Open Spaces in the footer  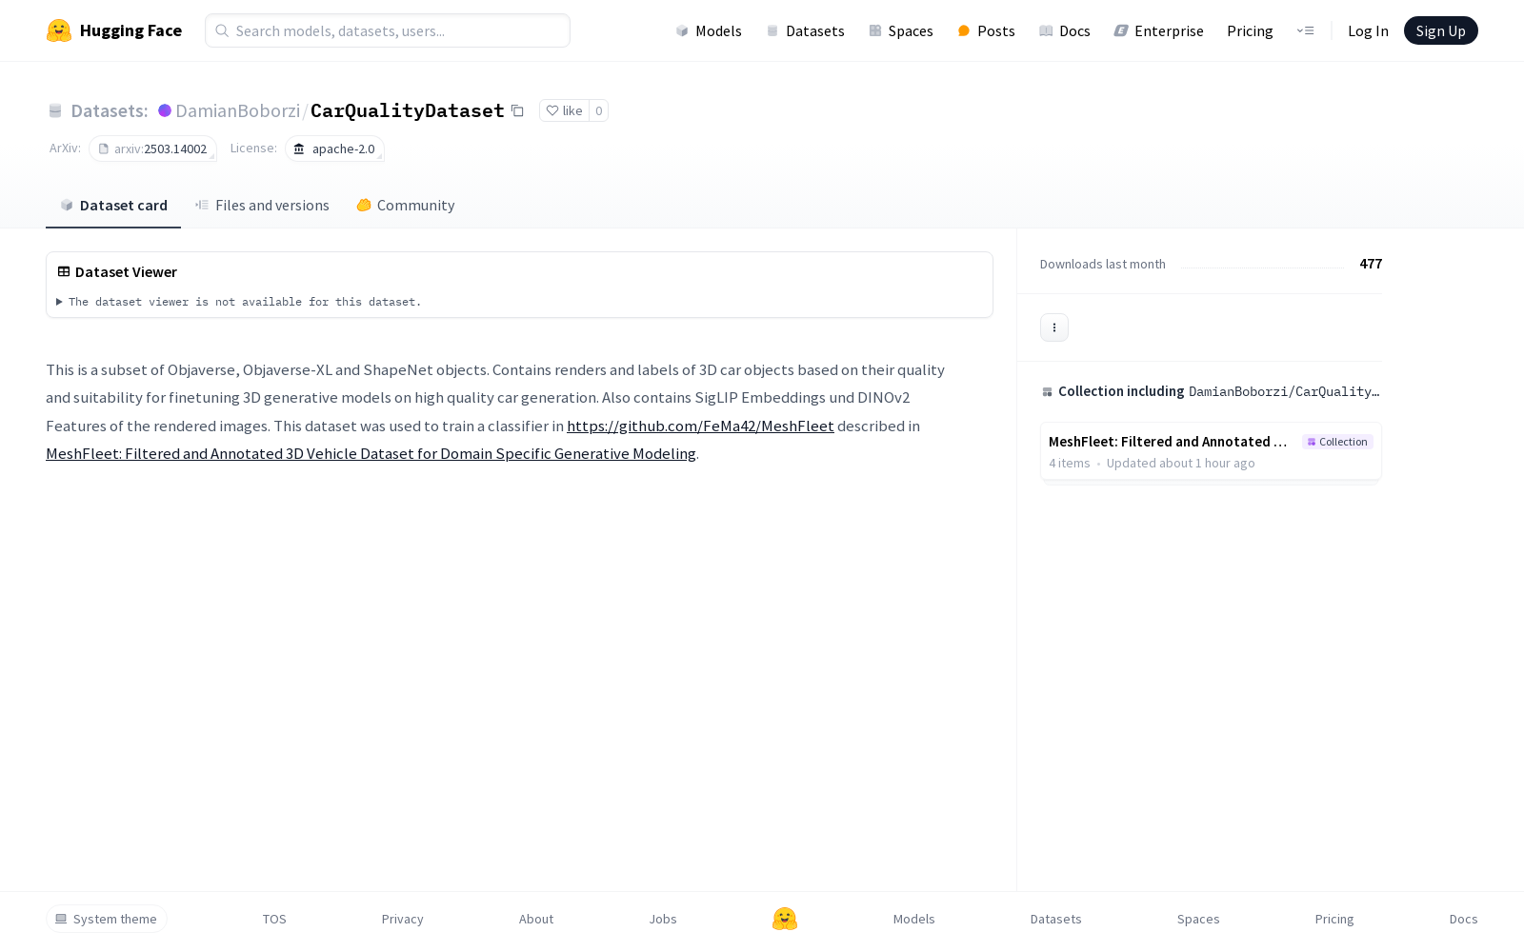point(1198,919)
